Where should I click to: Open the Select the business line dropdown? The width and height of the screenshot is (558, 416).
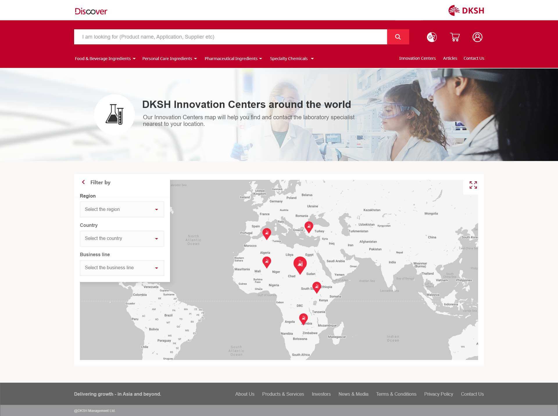tap(122, 268)
